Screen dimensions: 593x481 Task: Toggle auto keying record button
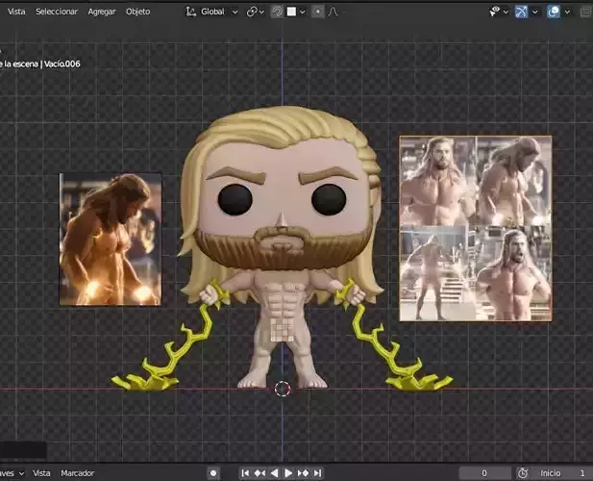(213, 473)
